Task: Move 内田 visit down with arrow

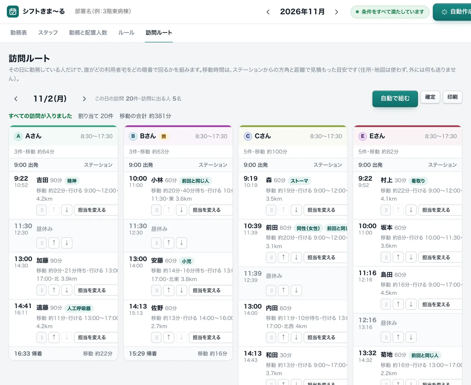Action: pyautogui.click(x=296, y=337)
